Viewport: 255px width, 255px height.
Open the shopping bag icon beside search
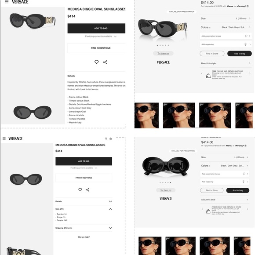tap(111, 139)
